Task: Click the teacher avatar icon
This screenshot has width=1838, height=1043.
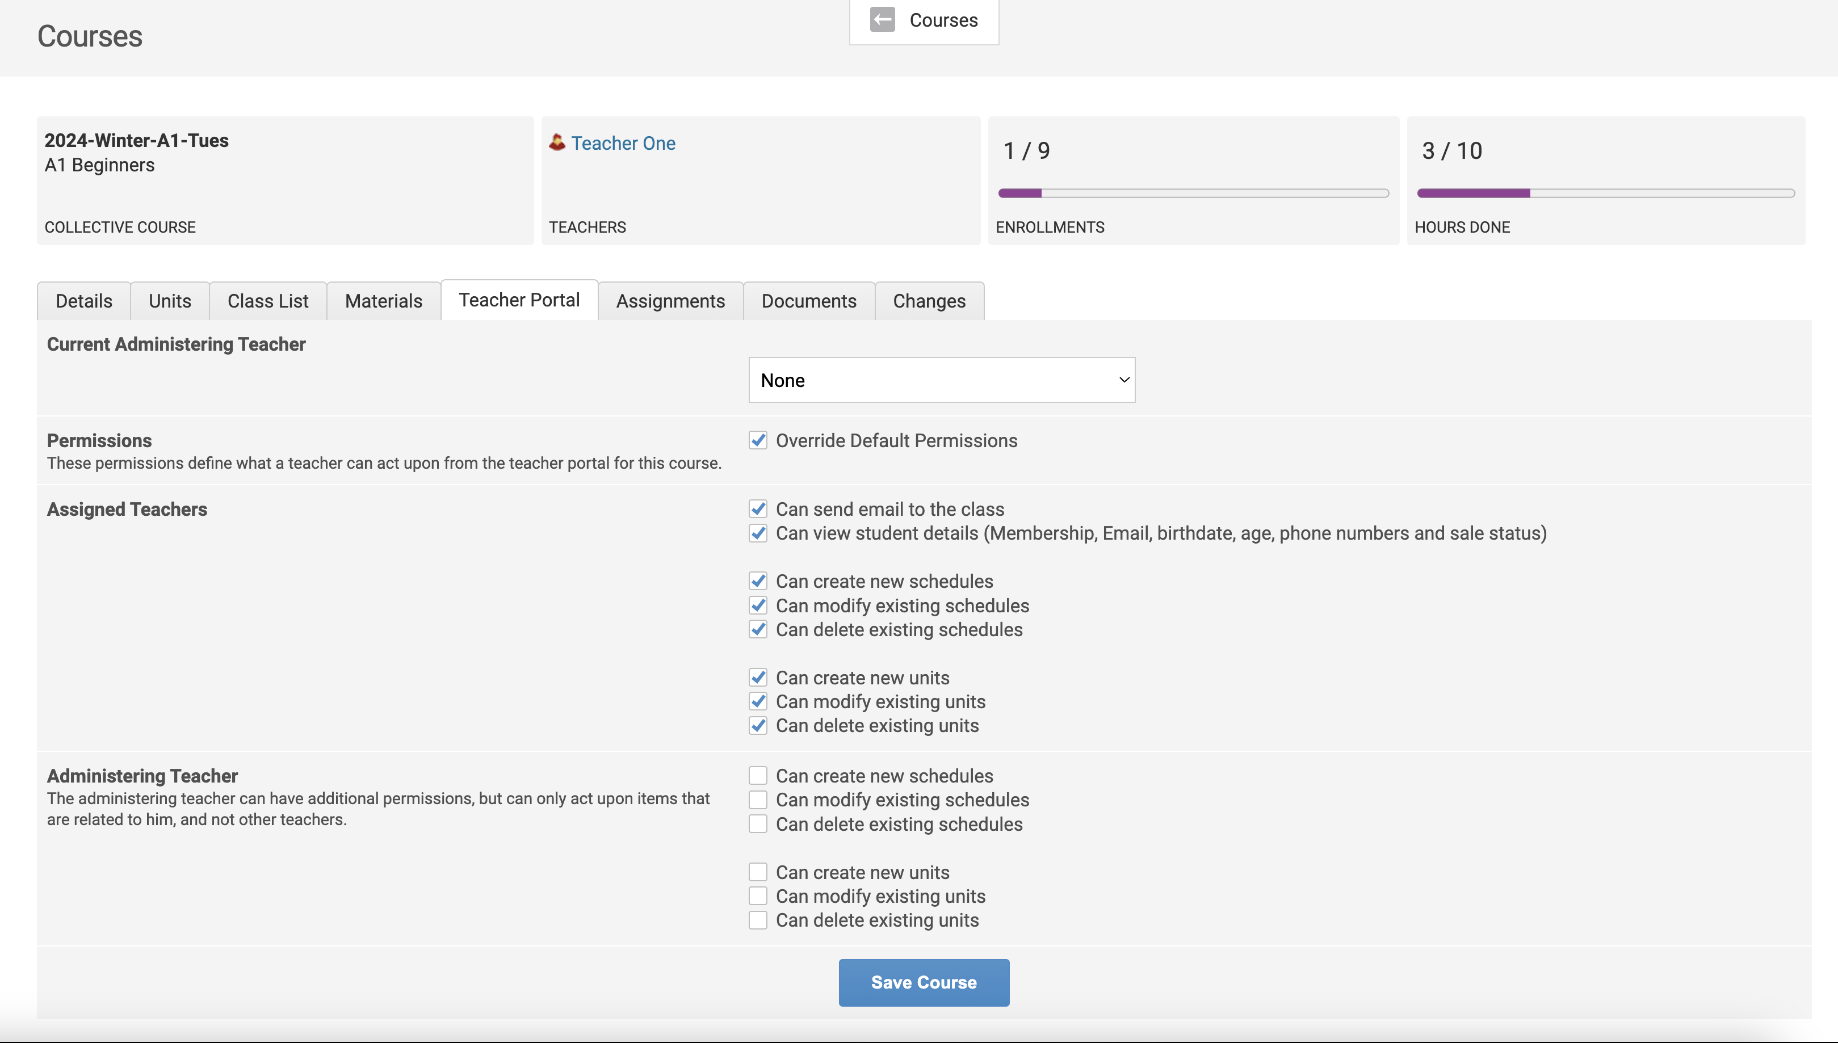Action: click(x=557, y=142)
